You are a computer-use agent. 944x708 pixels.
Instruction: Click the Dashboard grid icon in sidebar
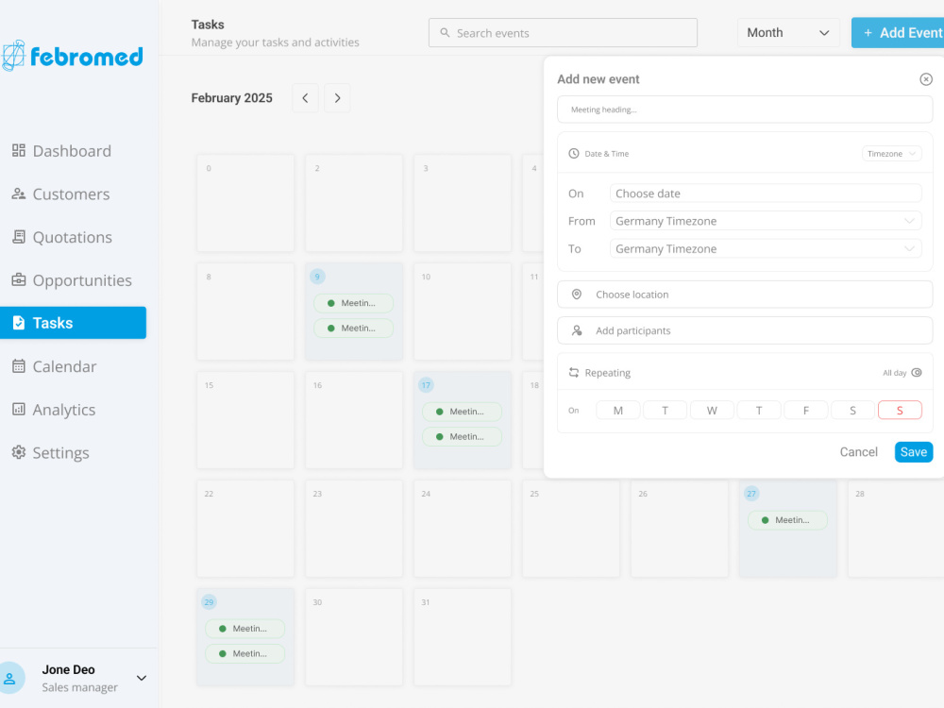tap(19, 150)
